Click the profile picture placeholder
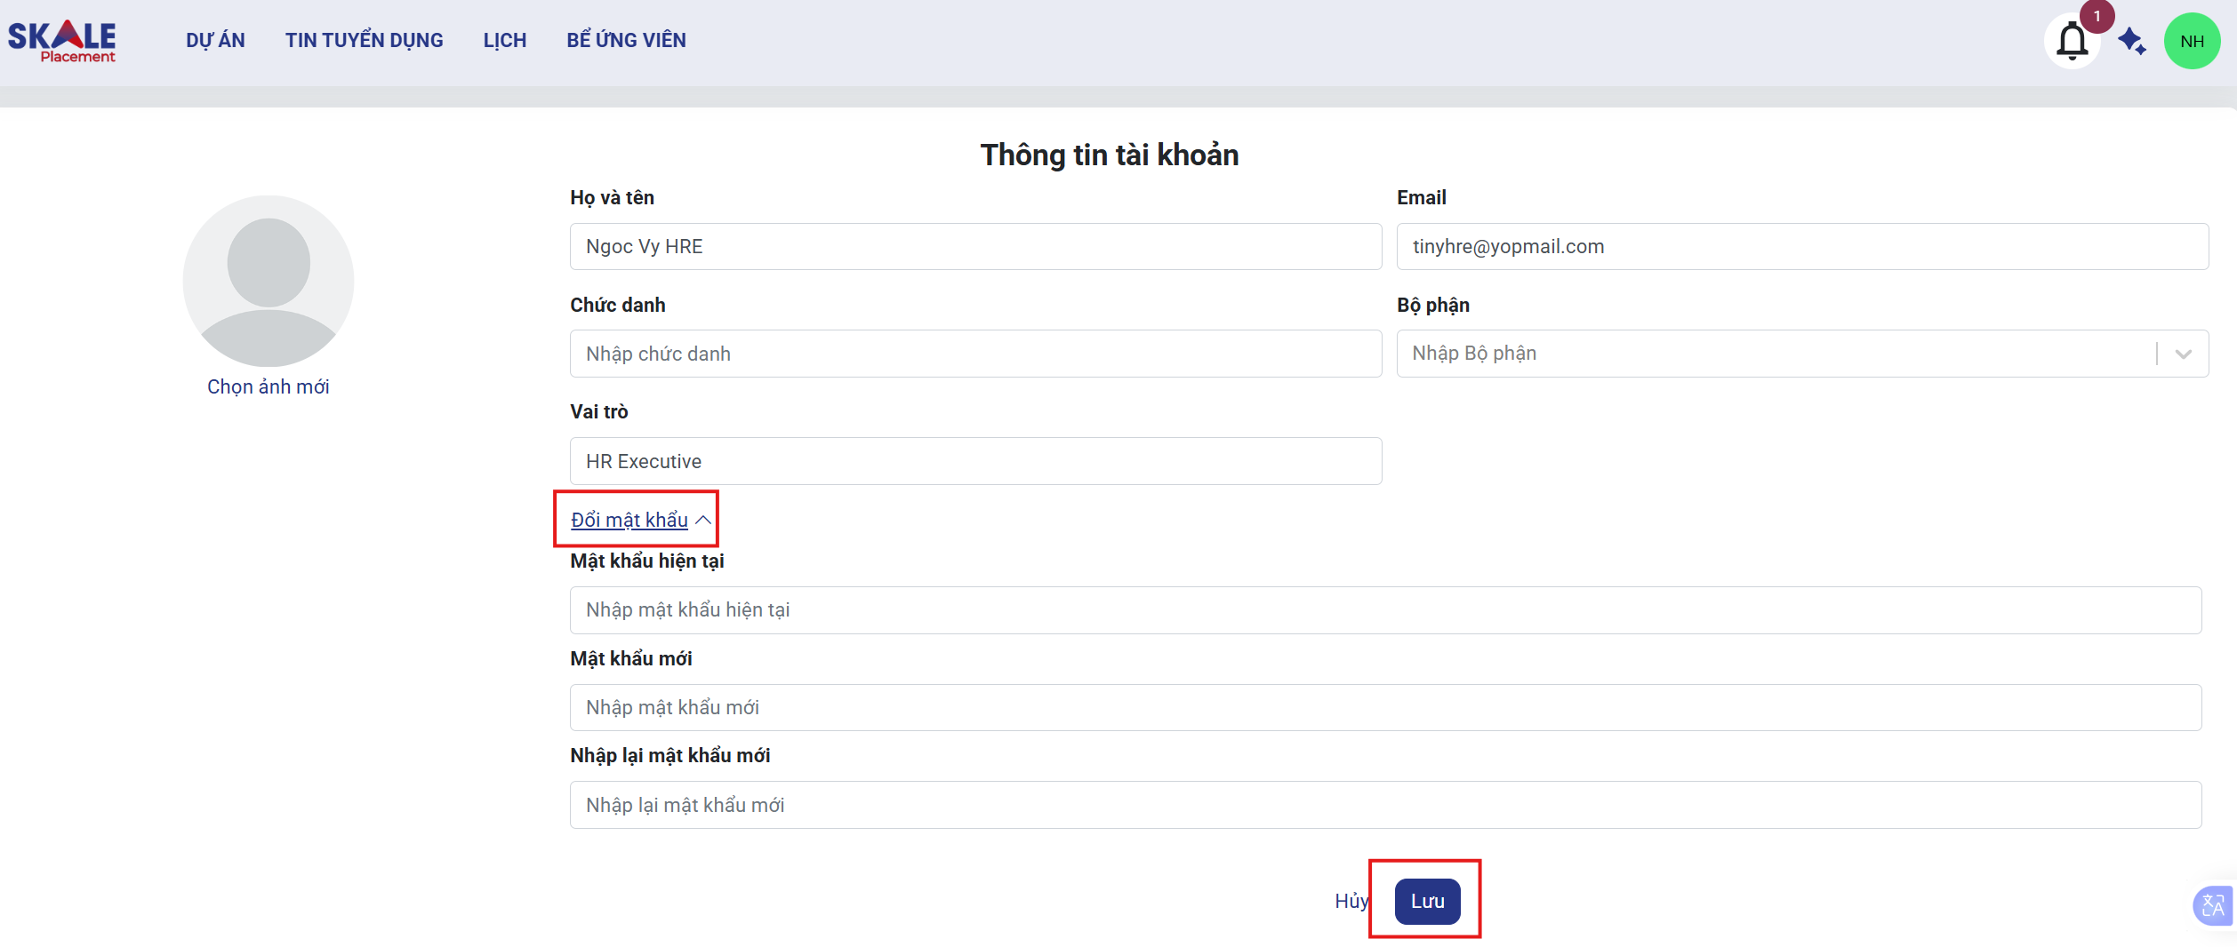Viewport: 2237px width, 947px height. point(269,281)
